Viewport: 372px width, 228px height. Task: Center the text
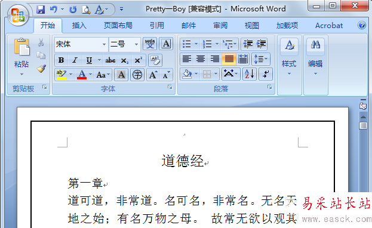201,59
